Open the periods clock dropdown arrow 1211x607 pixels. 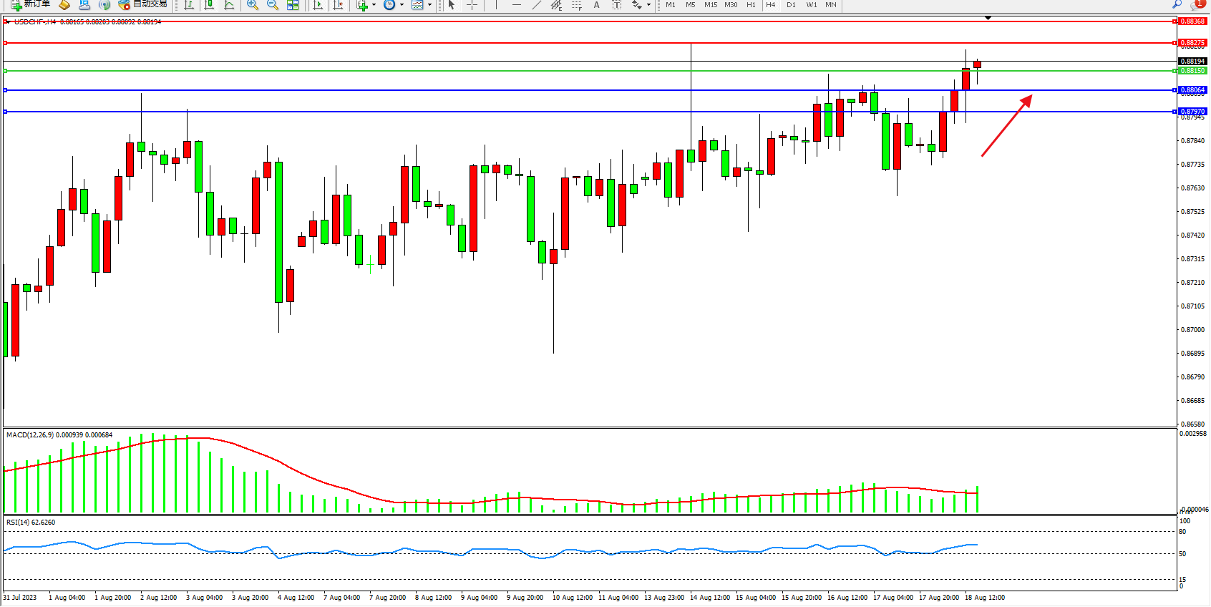click(402, 5)
